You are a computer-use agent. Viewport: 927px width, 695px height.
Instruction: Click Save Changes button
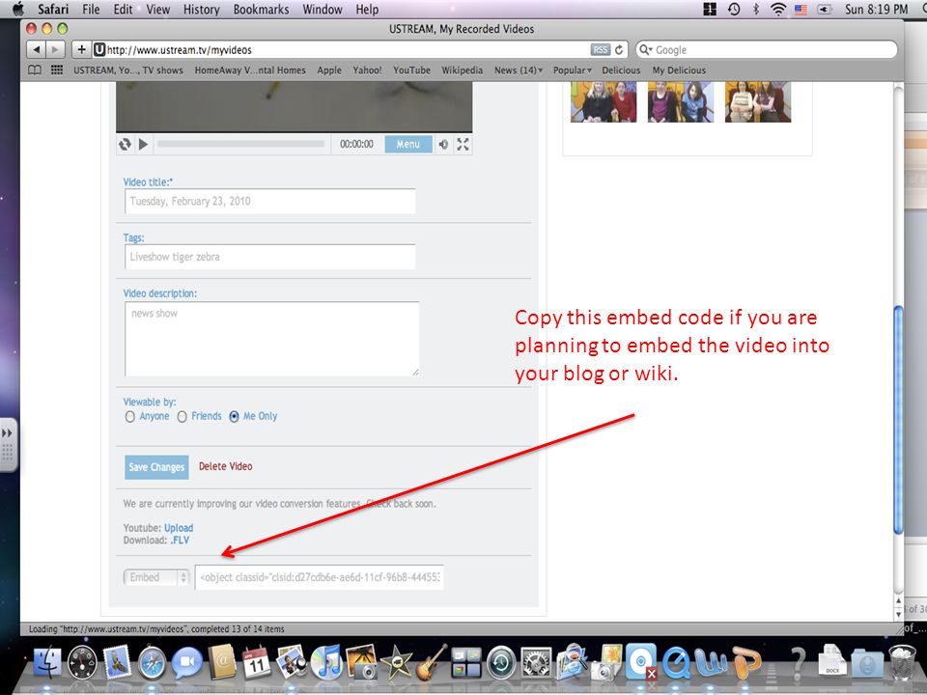(x=156, y=467)
